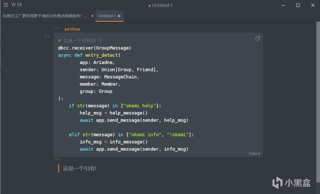Viewport: 320px width, 194px height.
Task: Click the message: MessageChain line
Action: (x=109, y=77)
